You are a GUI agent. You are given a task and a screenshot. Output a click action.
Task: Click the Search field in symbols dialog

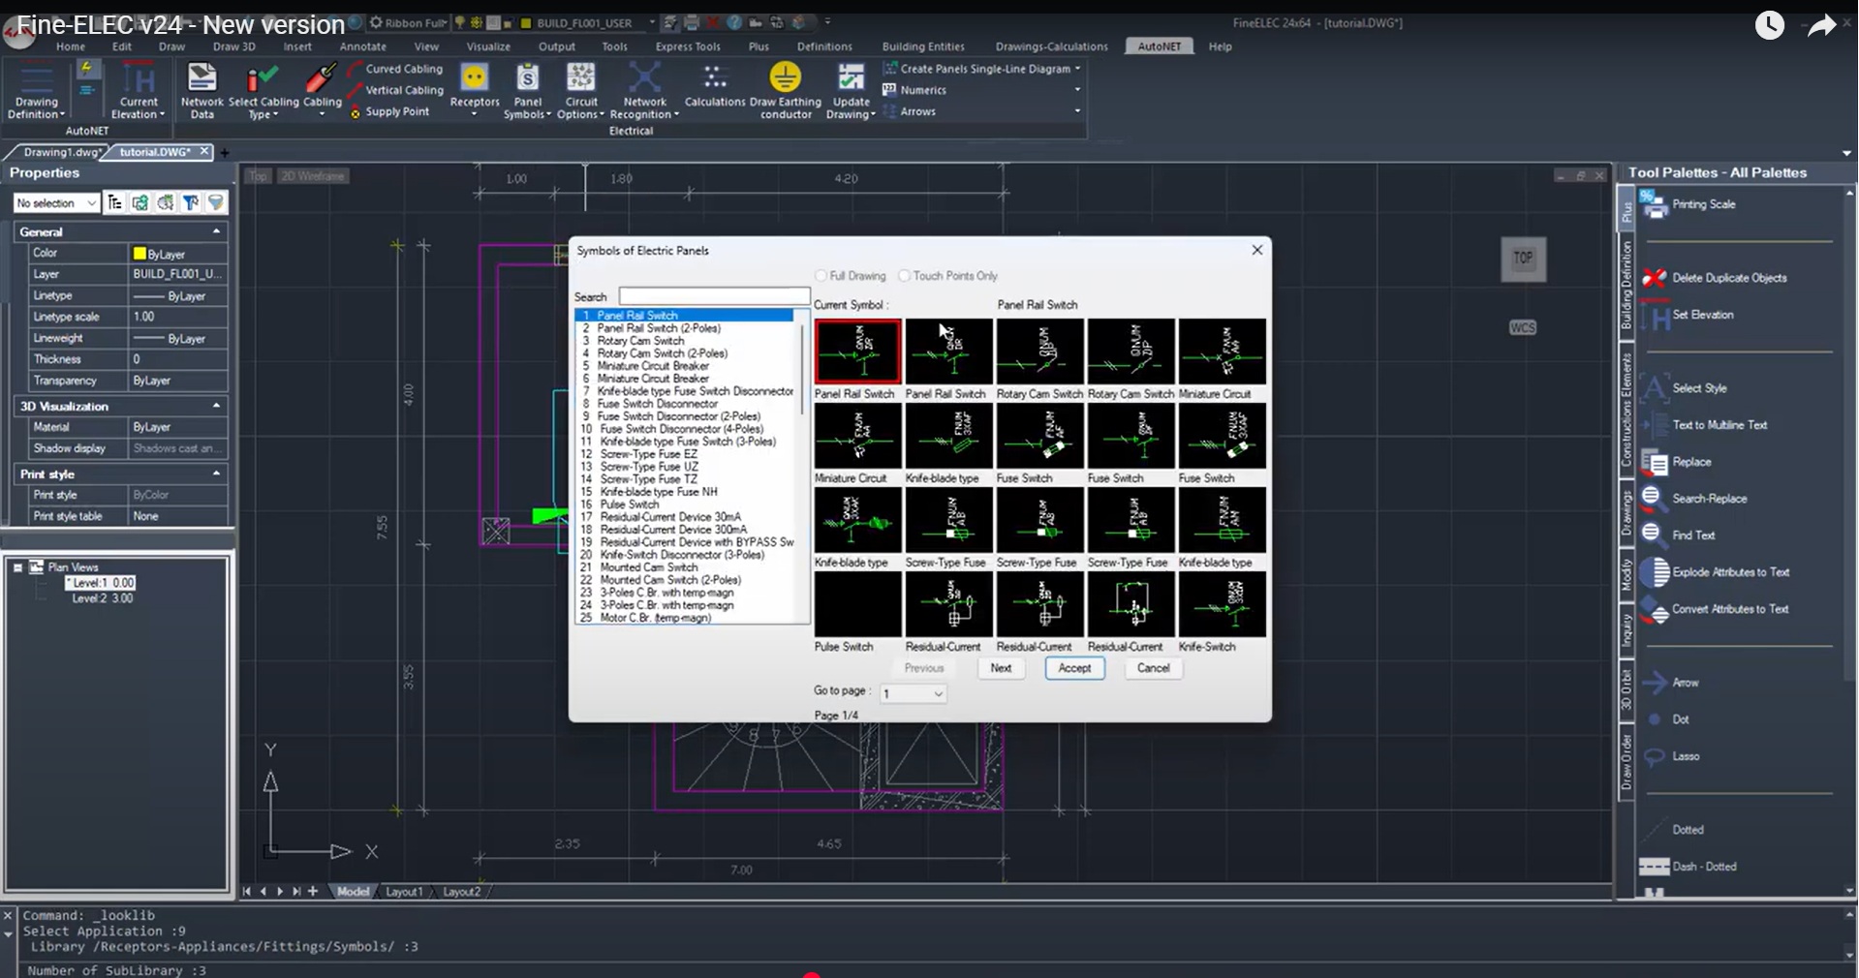pos(714,296)
